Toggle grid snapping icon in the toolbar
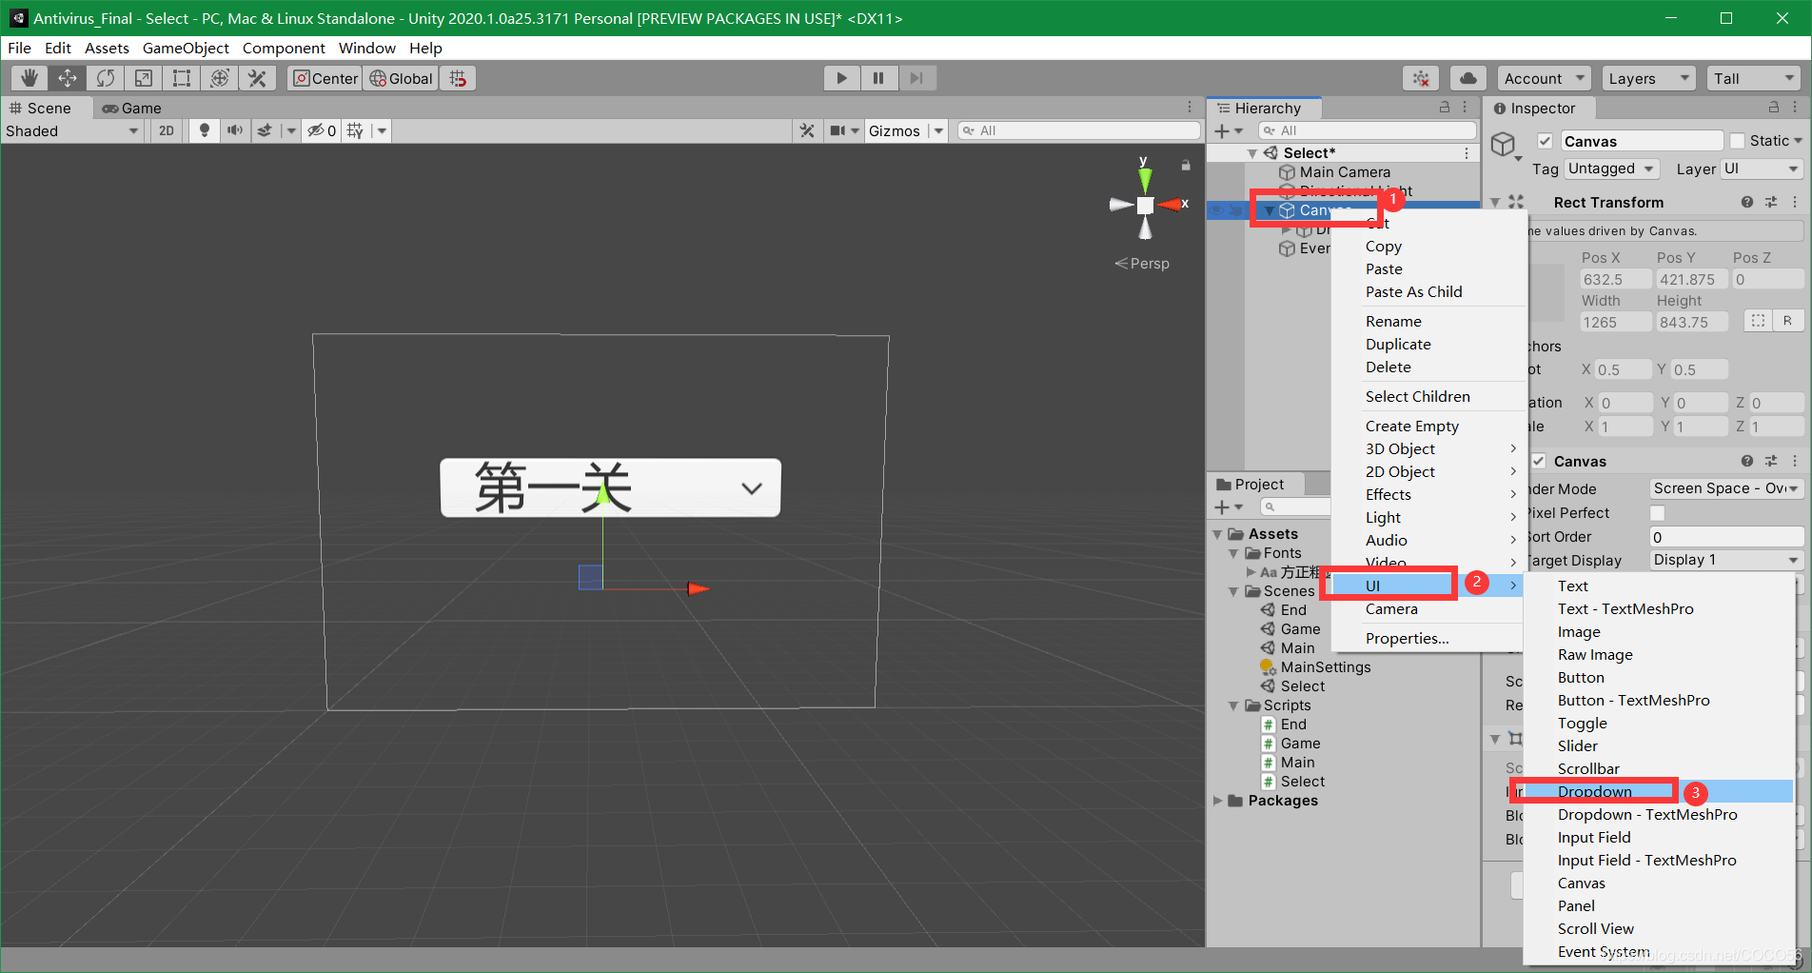This screenshot has width=1812, height=973. pyautogui.click(x=458, y=78)
